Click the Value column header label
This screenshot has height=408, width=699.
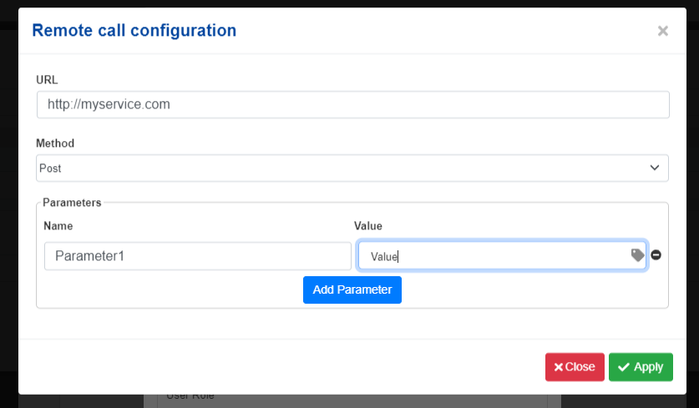point(368,226)
